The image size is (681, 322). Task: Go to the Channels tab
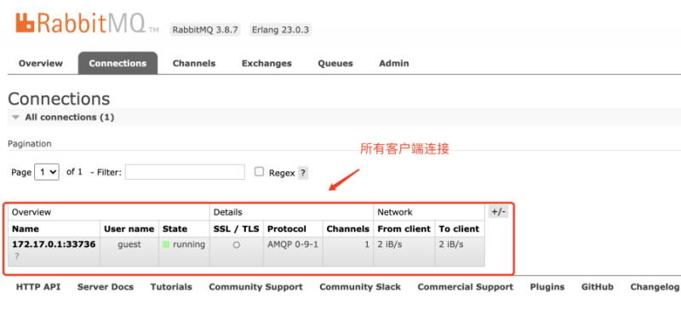pyautogui.click(x=194, y=63)
